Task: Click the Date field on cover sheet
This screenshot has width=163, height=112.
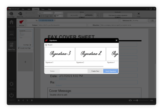Action: (x=98, y=76)
